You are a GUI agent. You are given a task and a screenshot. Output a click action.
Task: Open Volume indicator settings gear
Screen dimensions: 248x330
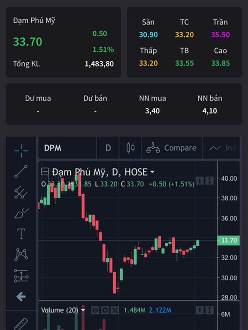[x=105, y=310]
